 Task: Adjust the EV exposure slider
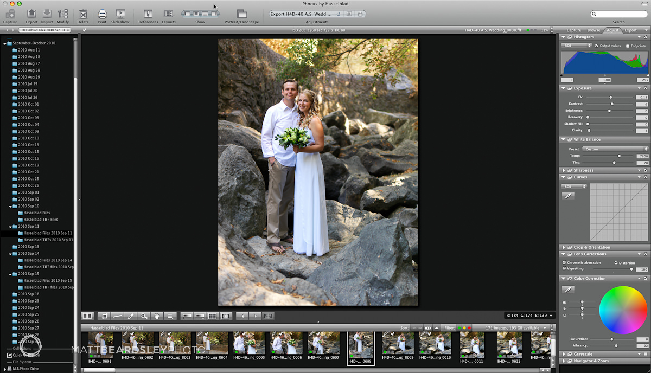tap(610, 97)
